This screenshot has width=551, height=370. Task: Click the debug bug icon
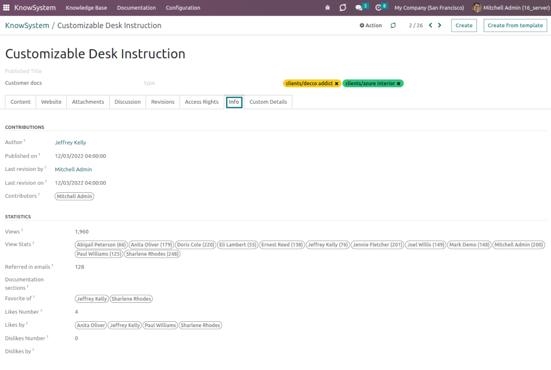(328, 7)
